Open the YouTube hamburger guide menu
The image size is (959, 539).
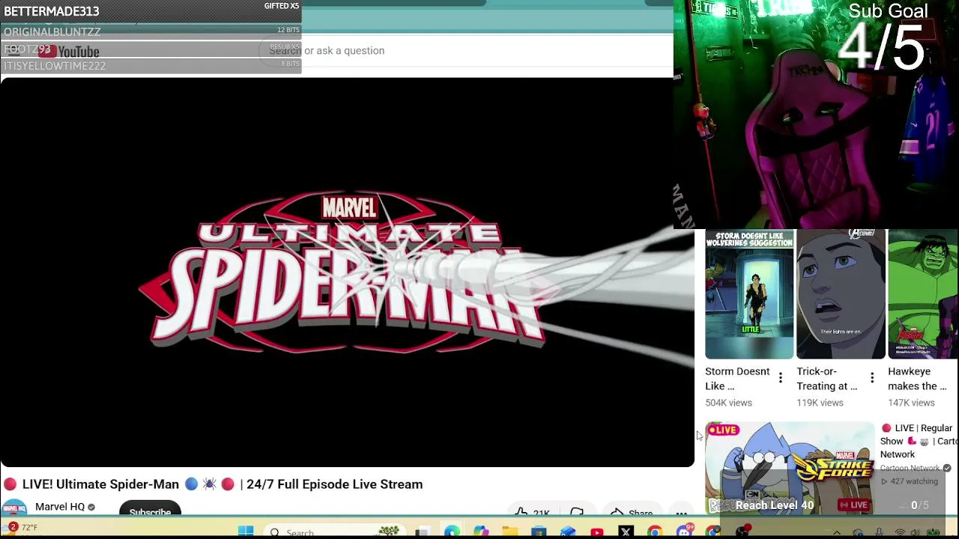tap(13, 51)
